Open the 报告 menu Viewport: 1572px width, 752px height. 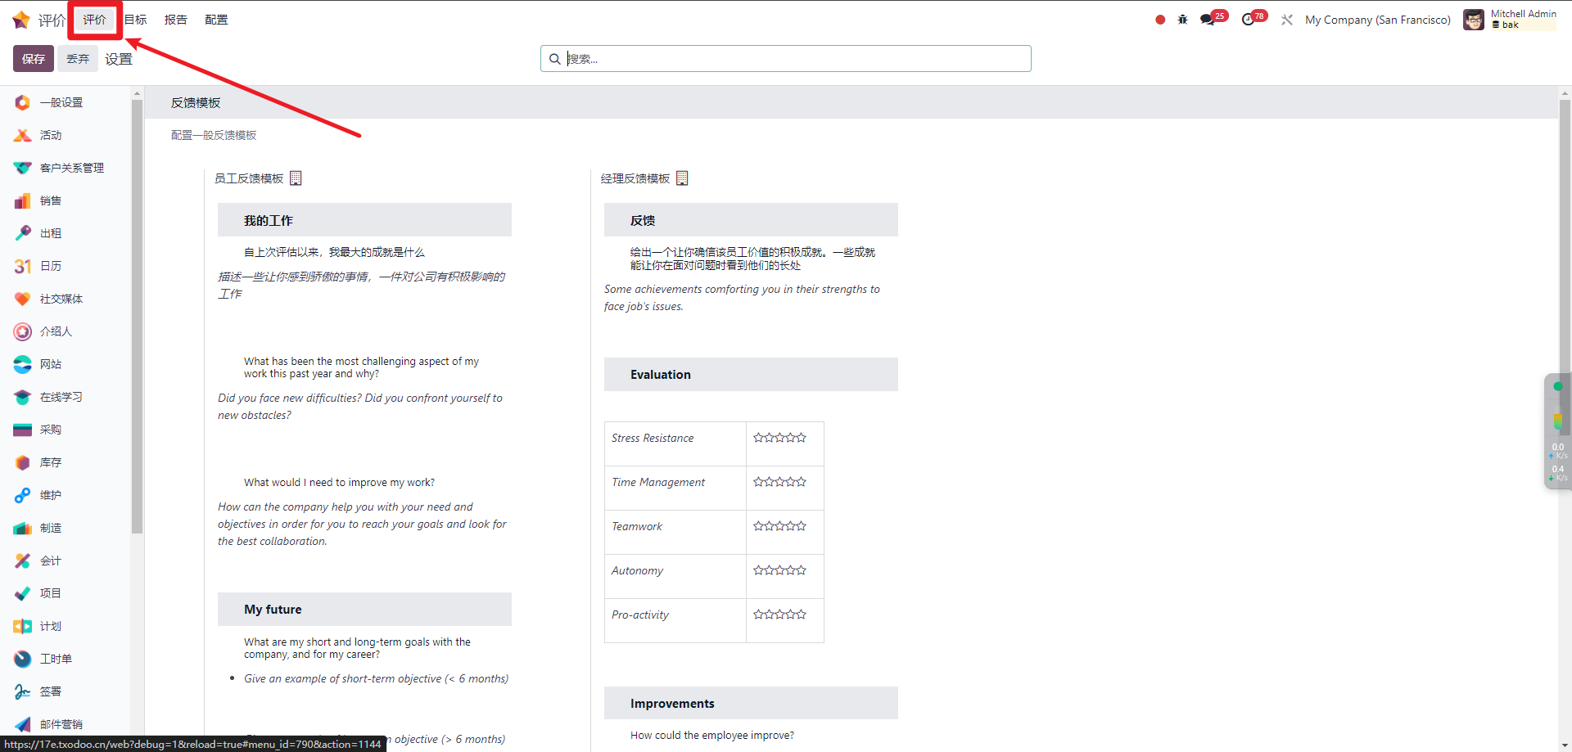point(175,20)
